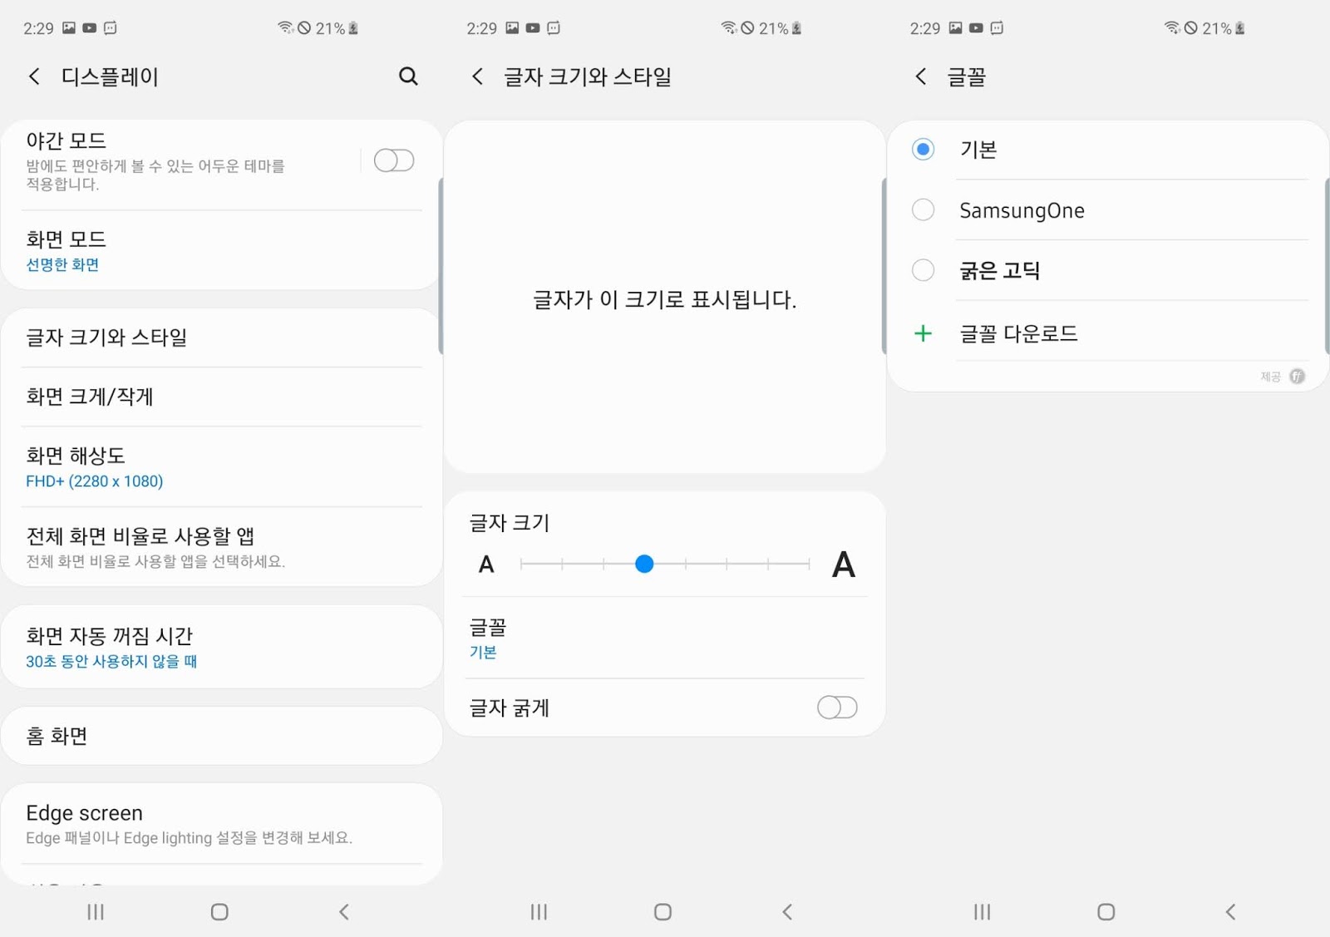Go back from the 디스플레이 screen
The width and height of the screenshot is (1330, 937).
(34, 76)
